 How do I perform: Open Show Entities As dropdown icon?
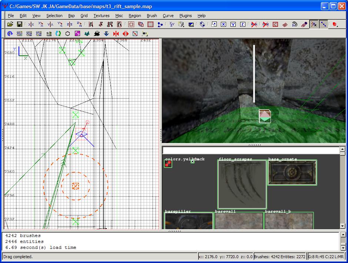[335, 24]
